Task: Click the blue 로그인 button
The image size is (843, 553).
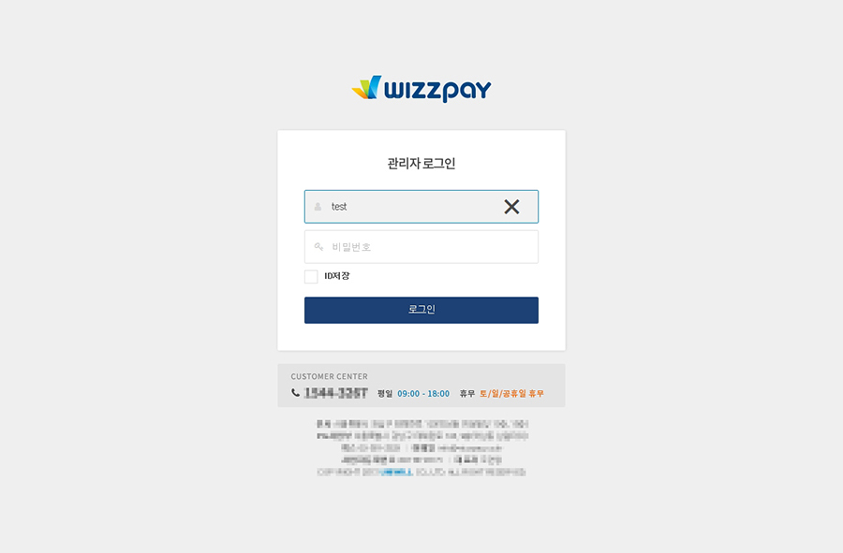Action: [421, 310]
